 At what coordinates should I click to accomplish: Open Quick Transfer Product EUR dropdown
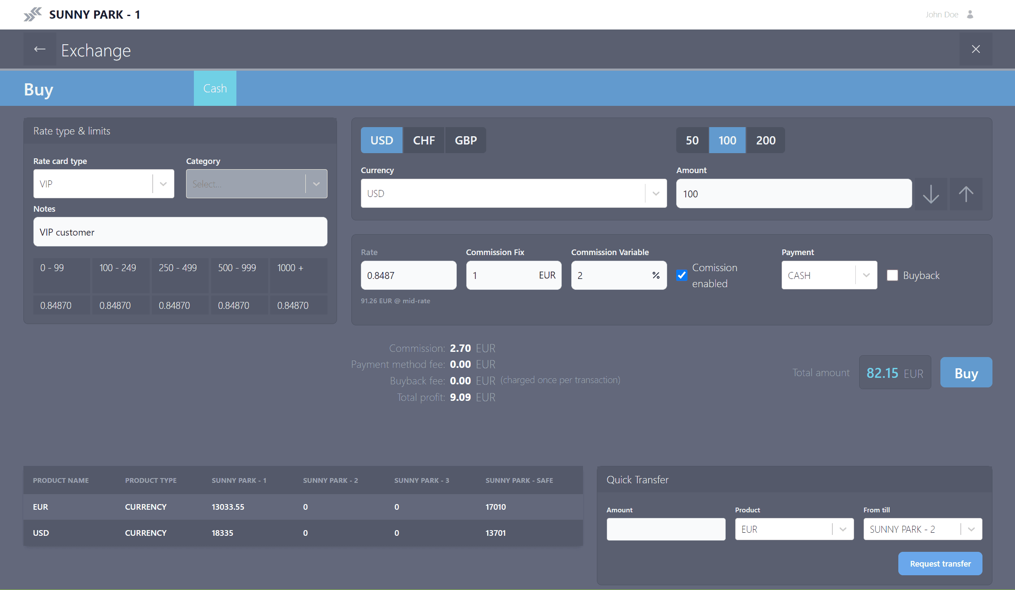pos(794,529)
